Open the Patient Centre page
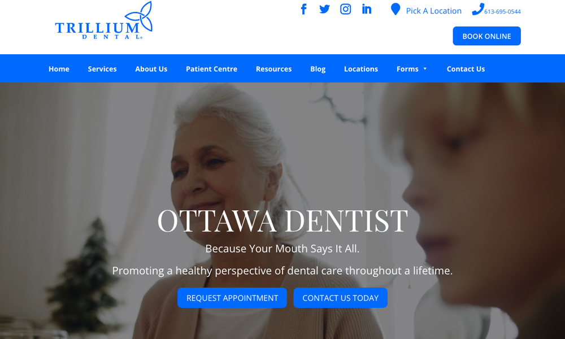The height and width of the screenshot is (339, 565). (x=211, y=69)
